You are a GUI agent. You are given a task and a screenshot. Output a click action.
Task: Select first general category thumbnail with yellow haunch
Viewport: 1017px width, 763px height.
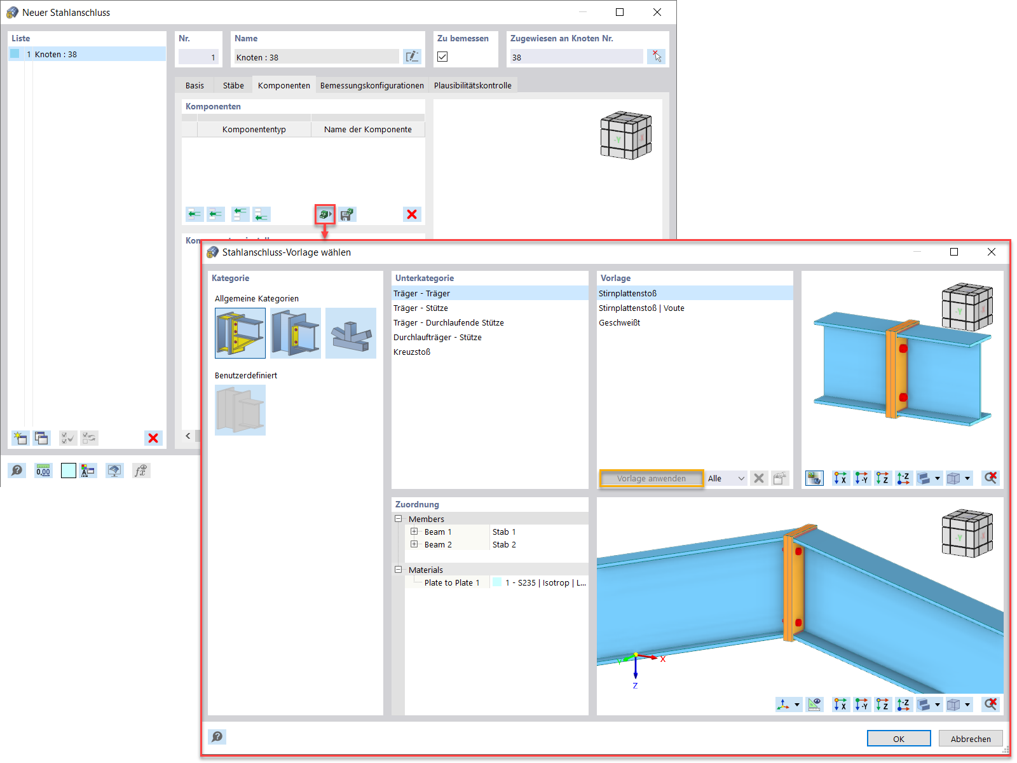click(x=240, y=333)
